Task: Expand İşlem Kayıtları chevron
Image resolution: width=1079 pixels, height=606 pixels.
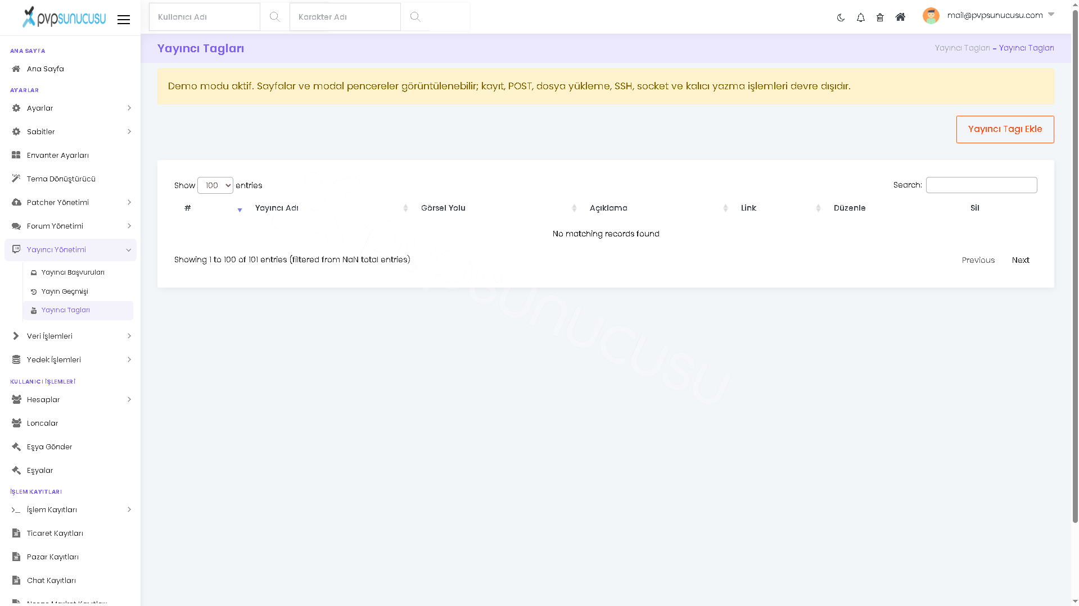Action: click(129, 510)
